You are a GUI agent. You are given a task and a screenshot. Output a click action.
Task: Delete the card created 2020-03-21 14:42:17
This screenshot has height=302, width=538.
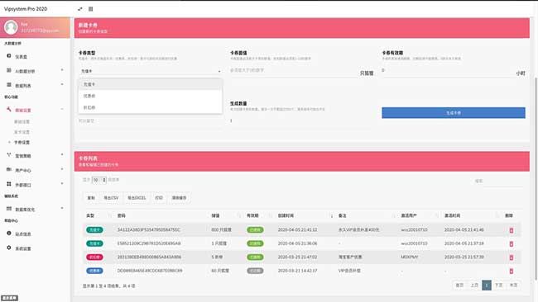point(512,271)
